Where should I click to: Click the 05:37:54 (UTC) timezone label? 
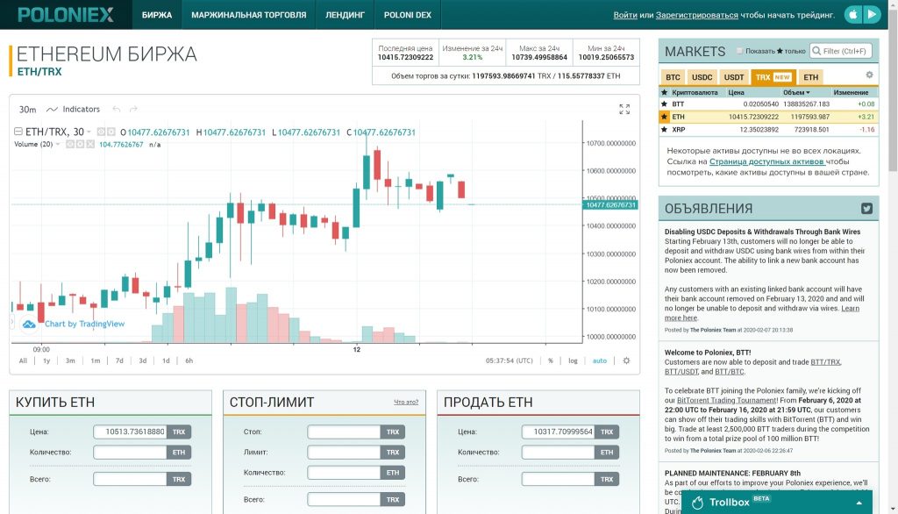pyautogui.click(x=510, y=361)
